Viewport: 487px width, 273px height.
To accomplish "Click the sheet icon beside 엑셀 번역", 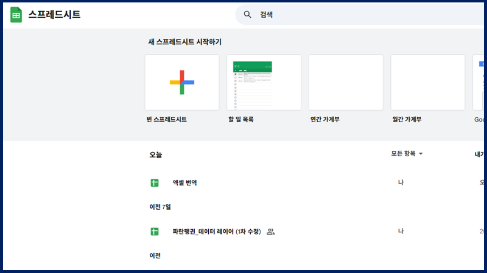I will [x=155, y=183].
